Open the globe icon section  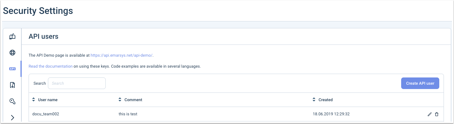(12, 53)
